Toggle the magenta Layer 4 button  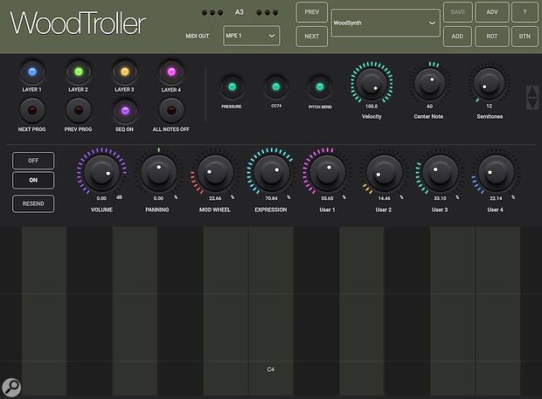coord(171,72)
